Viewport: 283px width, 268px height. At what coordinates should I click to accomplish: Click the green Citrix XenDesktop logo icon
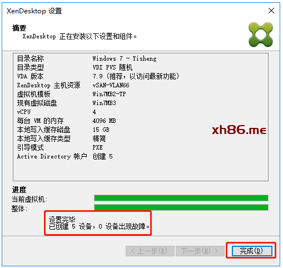tap(261, 34)
